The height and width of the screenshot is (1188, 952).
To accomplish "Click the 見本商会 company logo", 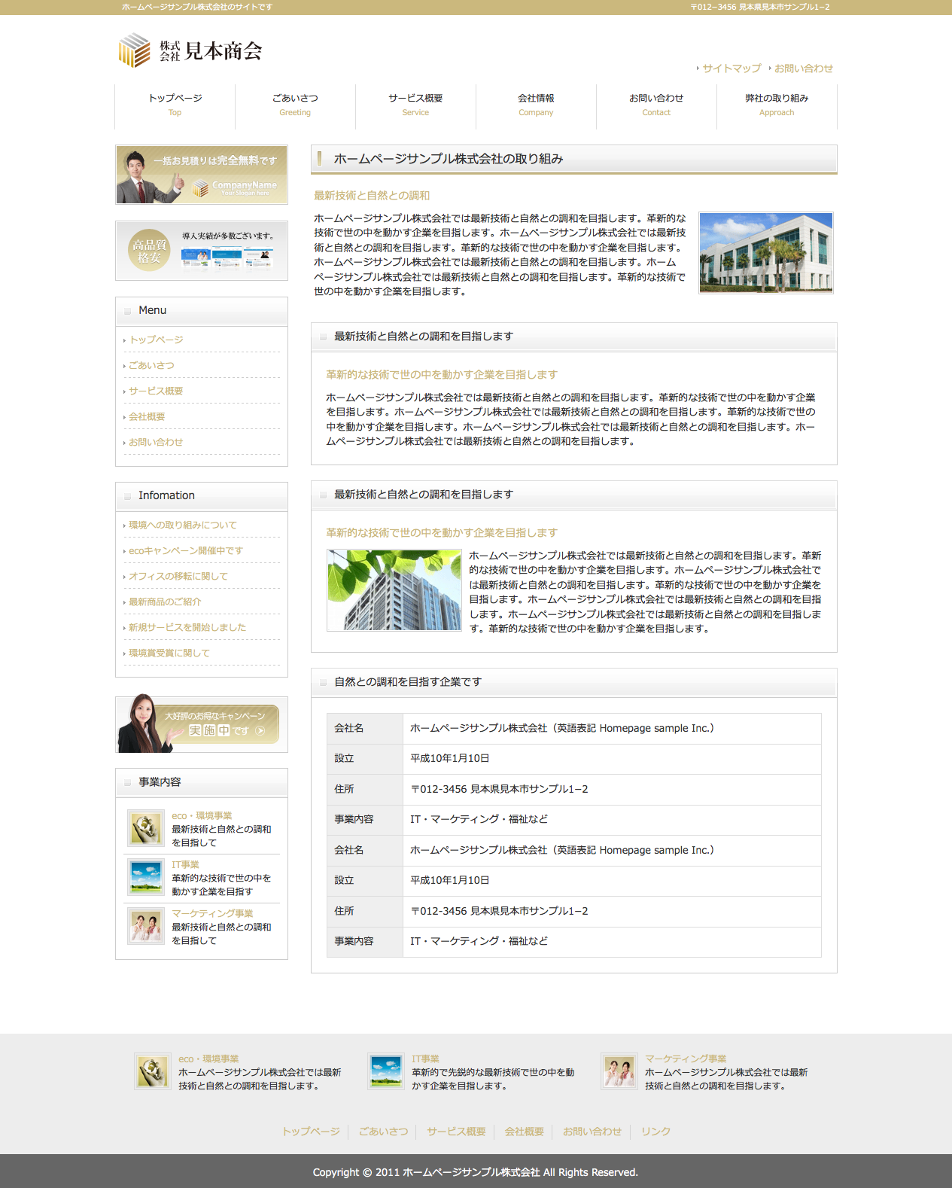I will coord(190,50).
